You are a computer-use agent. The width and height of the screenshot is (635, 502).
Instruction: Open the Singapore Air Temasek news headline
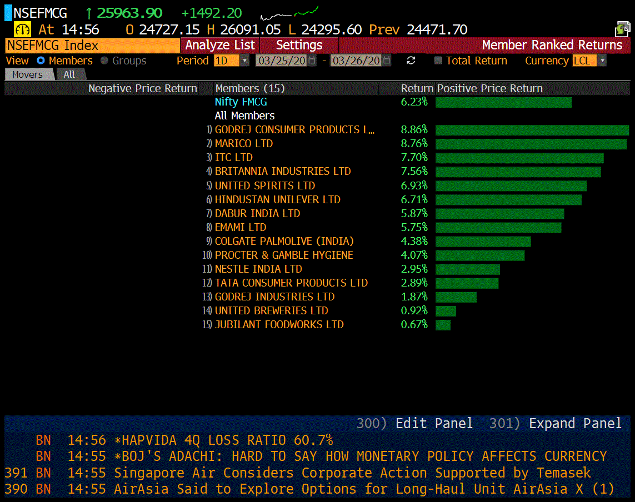click(x=352, y=473)
